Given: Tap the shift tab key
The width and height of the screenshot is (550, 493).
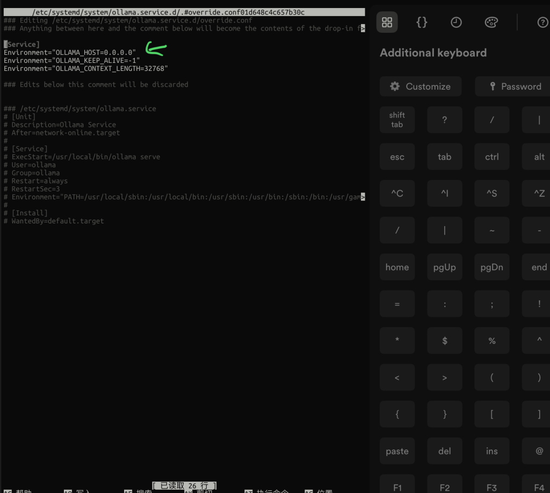Looking at the screenshot, I should [397, 120].
